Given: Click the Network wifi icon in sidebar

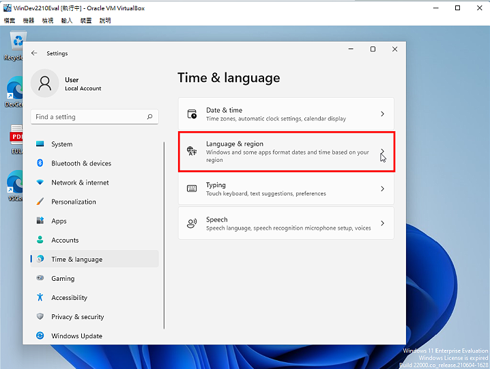Looking at the screenshot, I should 40,182.
